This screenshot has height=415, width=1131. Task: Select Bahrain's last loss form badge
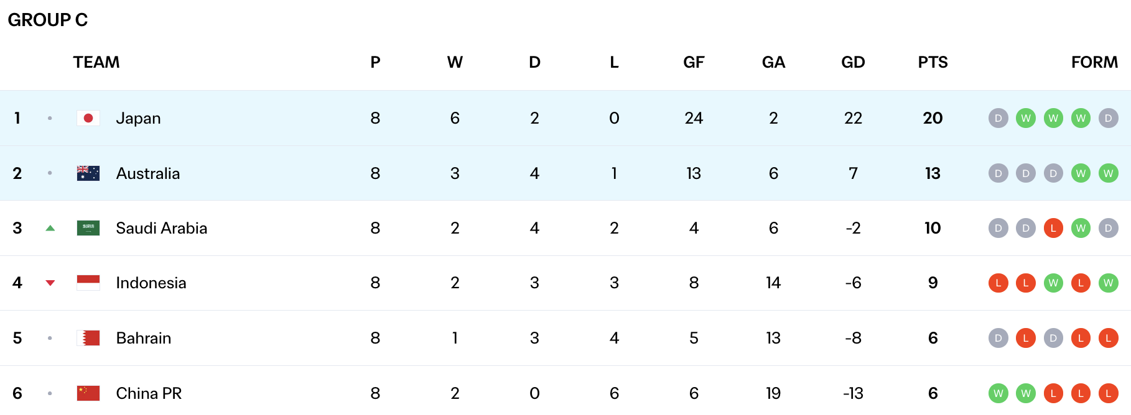click(1109, 338)
